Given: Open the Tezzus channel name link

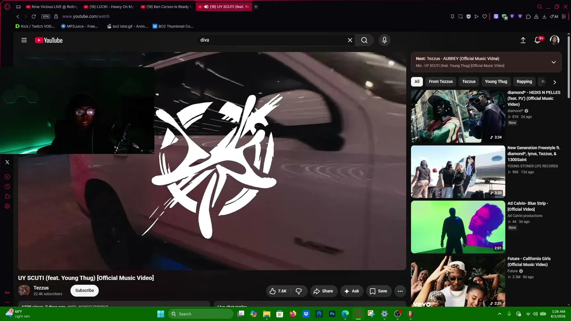Looking at the screenshot, I should (41, 288).
